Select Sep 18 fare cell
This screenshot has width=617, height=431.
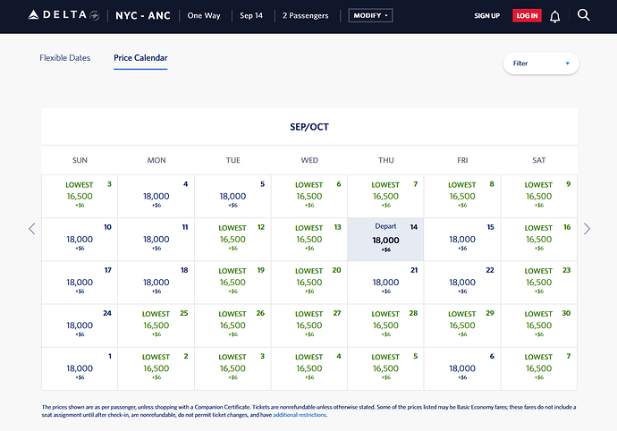tap(156, 283)
